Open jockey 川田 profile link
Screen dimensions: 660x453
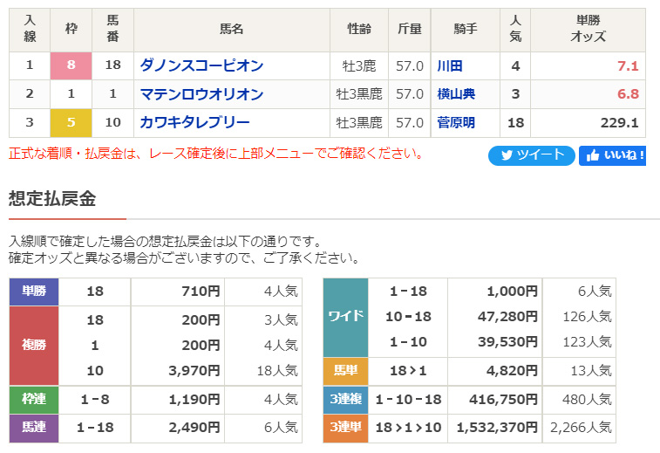coord(450,65)
